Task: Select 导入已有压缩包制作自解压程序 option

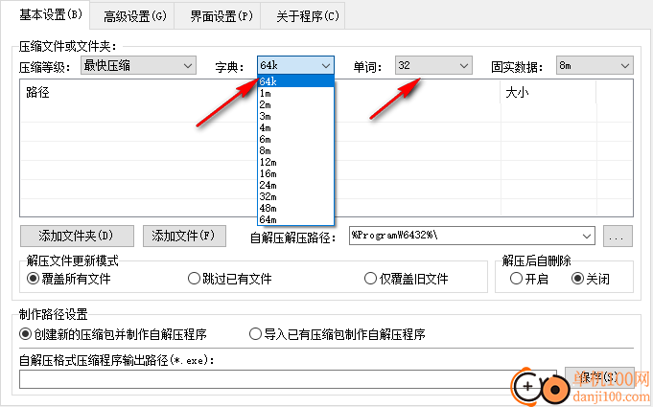Action: click(337, 334)
